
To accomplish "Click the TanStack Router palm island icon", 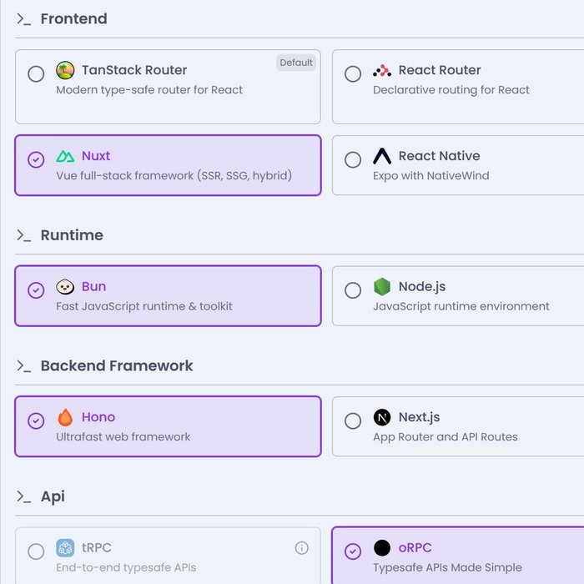I will pos(65,70).
